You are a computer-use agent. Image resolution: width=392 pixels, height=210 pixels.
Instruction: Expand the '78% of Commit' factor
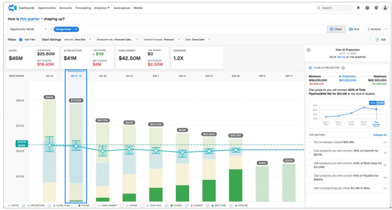[x=385, y=153]
